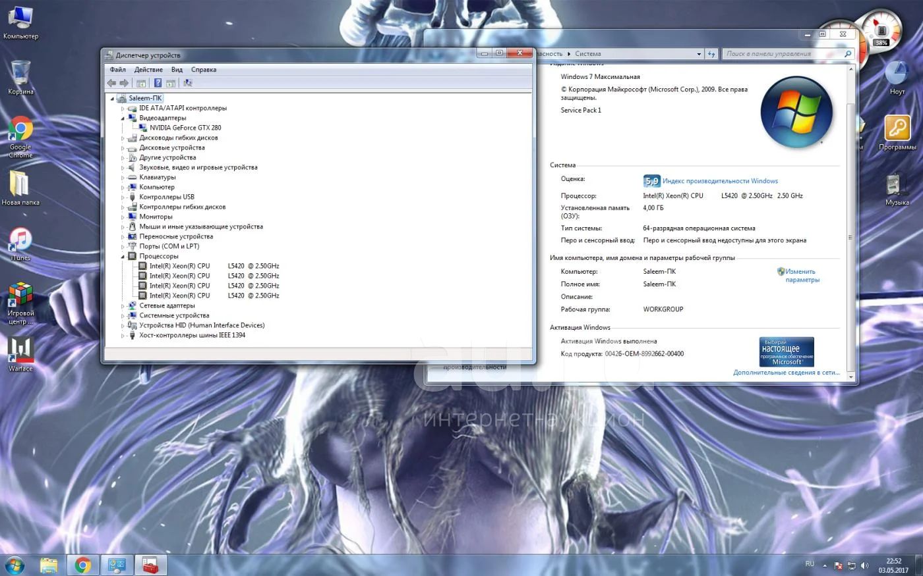Click the 5,9 performance score badge

pos(651,181)
